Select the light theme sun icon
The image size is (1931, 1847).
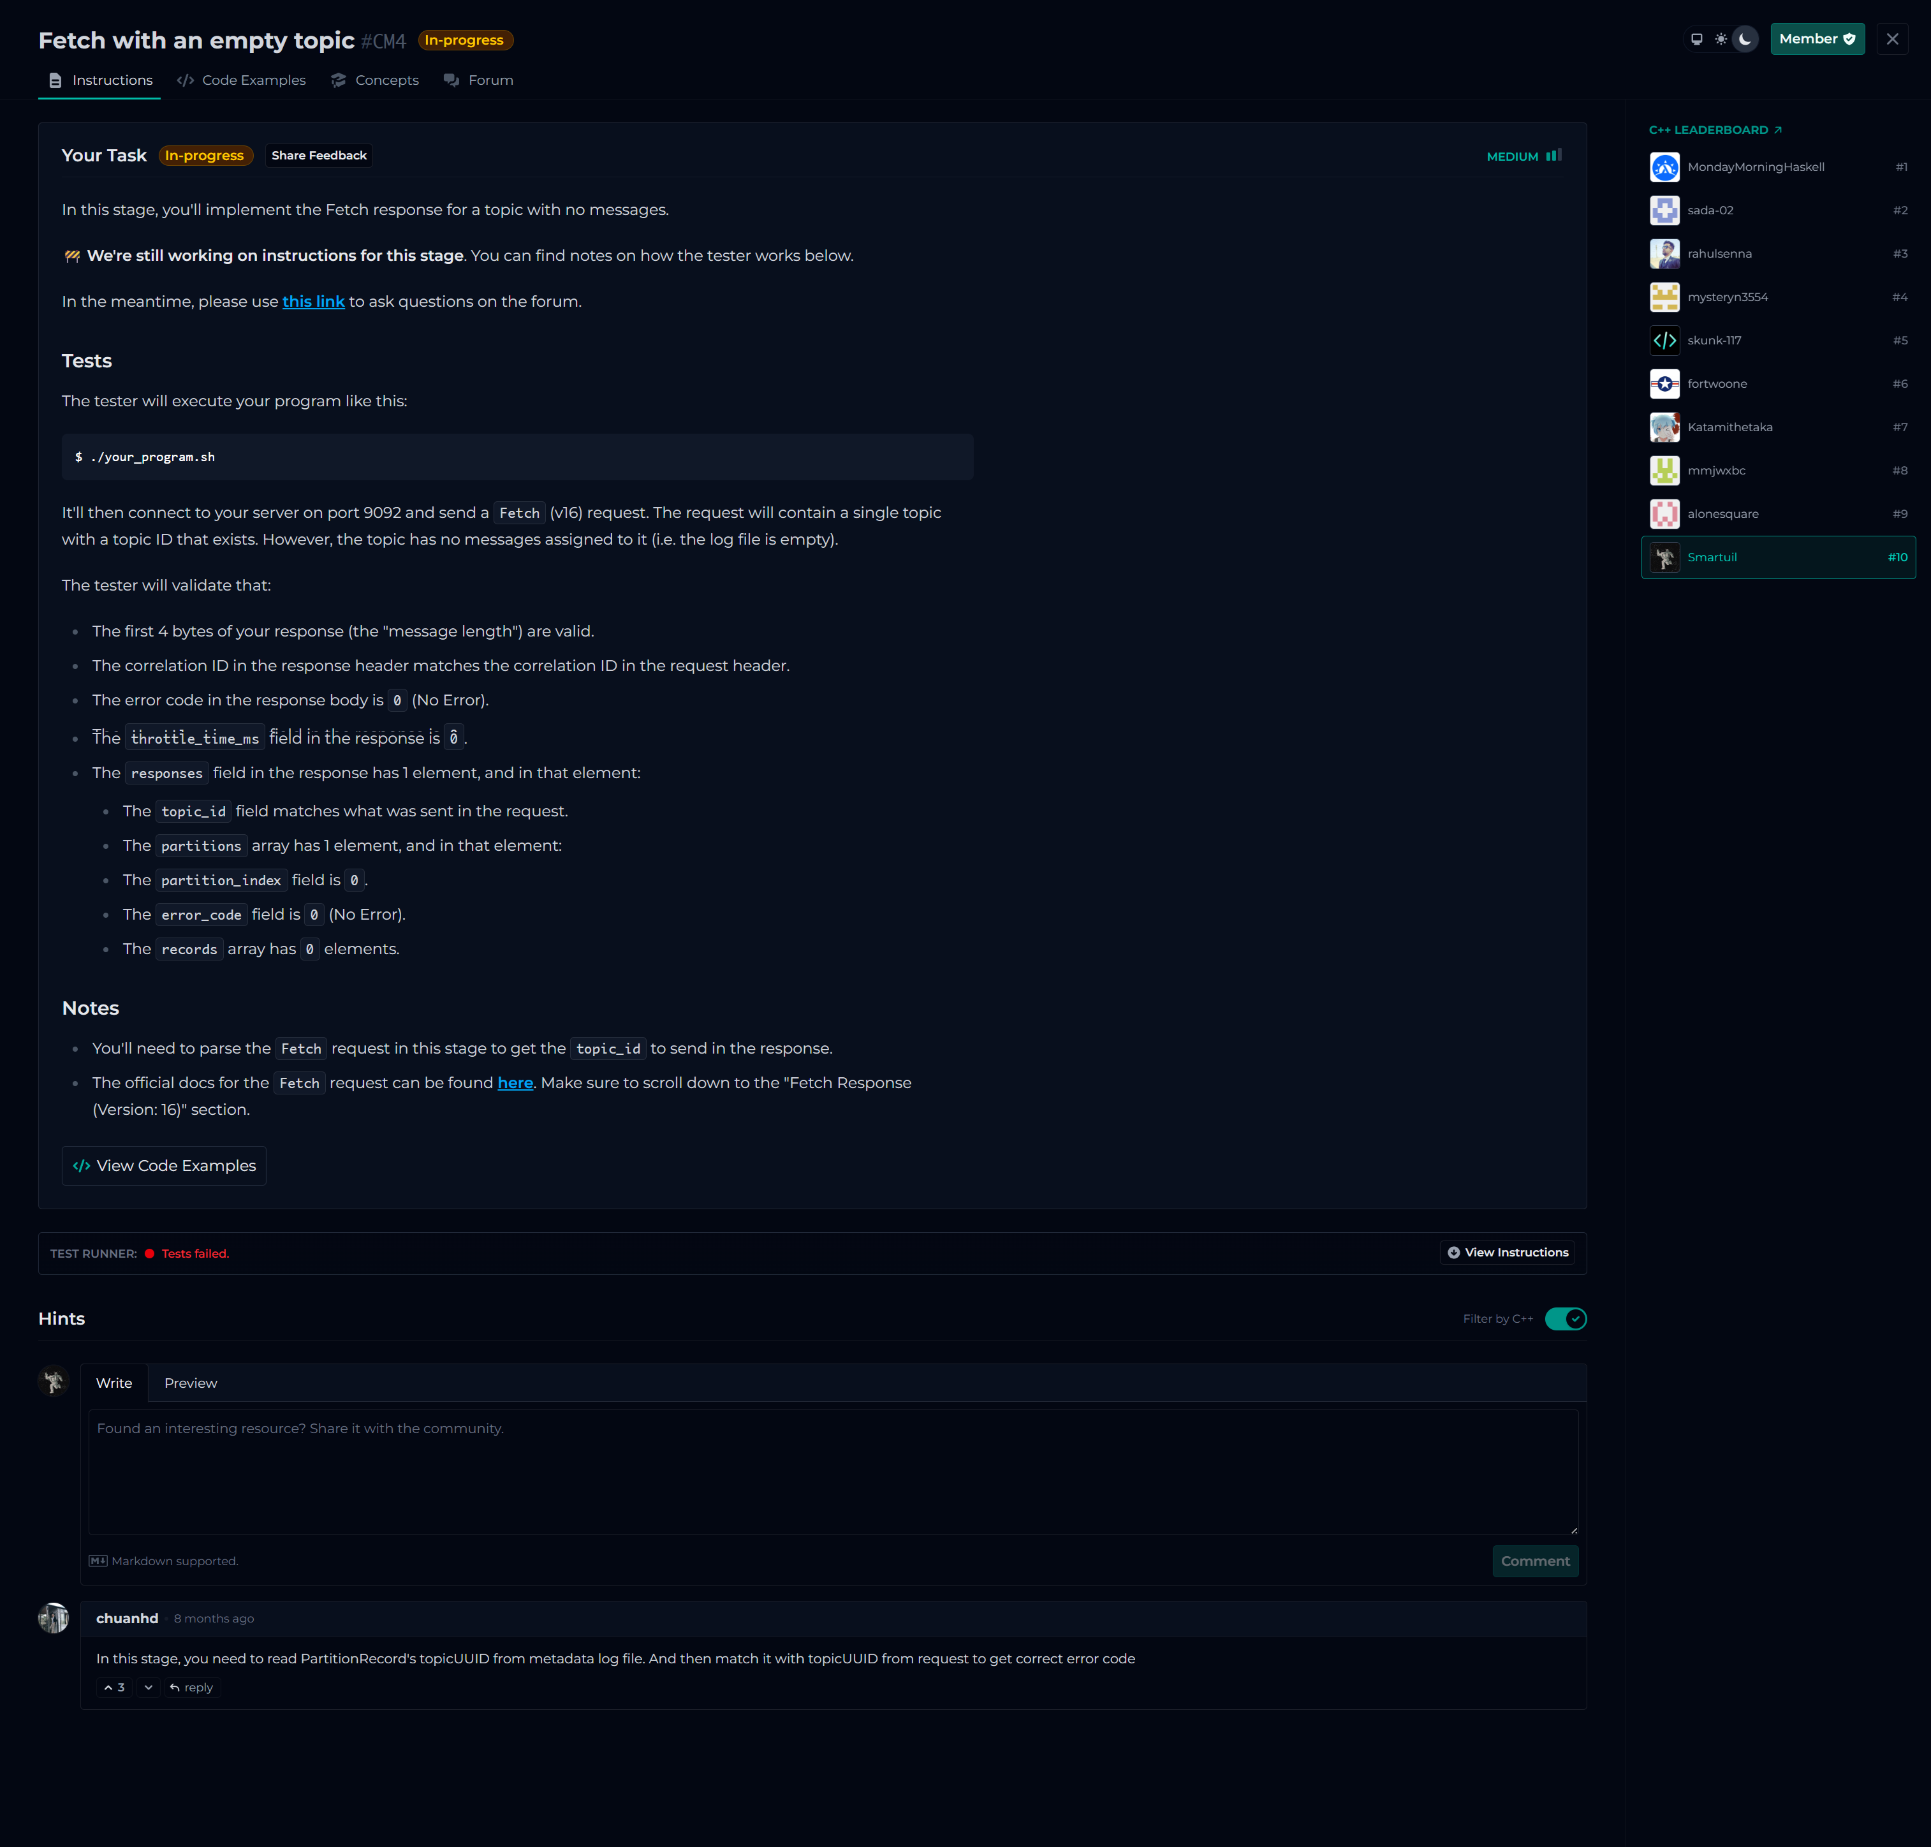point(1721,40)
